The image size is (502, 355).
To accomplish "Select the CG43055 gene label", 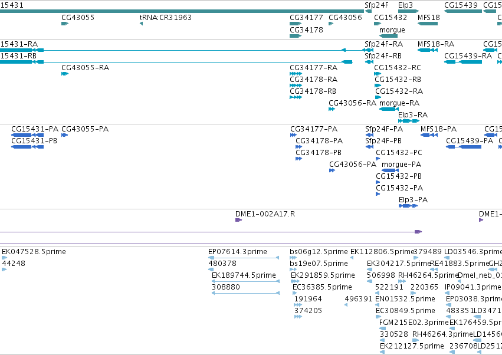I will coord(78,17).
